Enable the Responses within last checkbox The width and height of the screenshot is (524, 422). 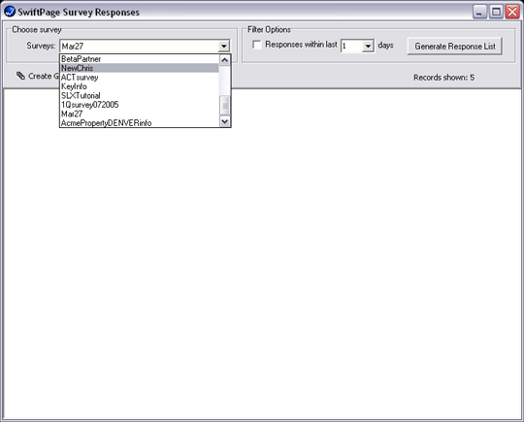(x=257, y=45)
